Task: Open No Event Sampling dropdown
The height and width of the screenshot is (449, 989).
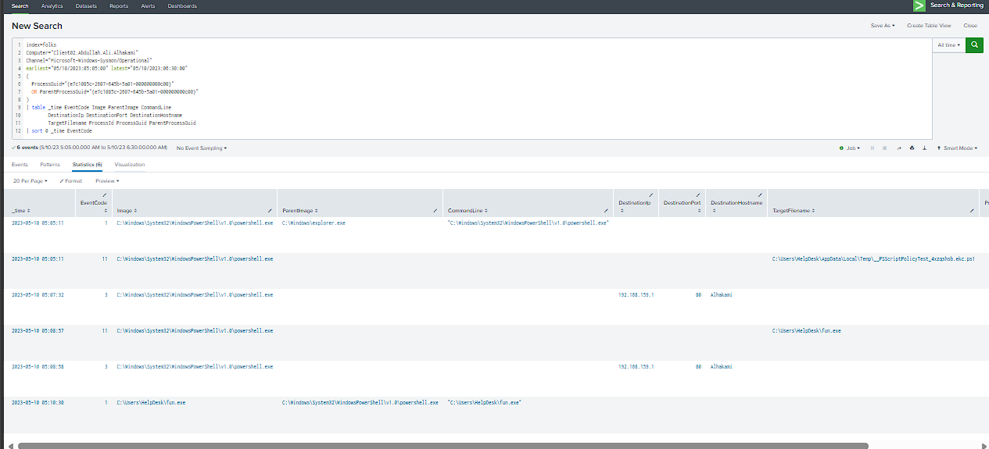Action: [202, 148]
